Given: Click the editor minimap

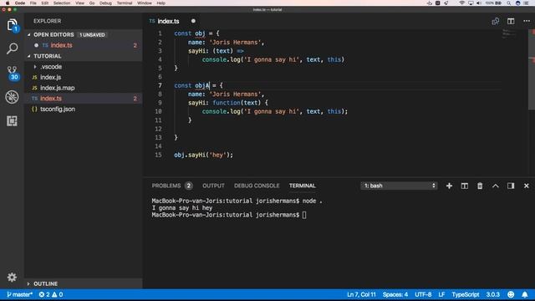Looking at the screenshot, I should 509,33.
